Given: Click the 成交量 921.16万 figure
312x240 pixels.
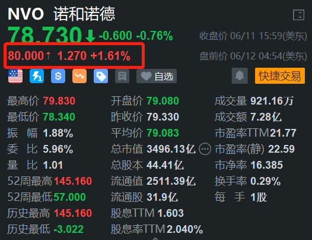Looking at the screenshot, I should click(272, 101).
